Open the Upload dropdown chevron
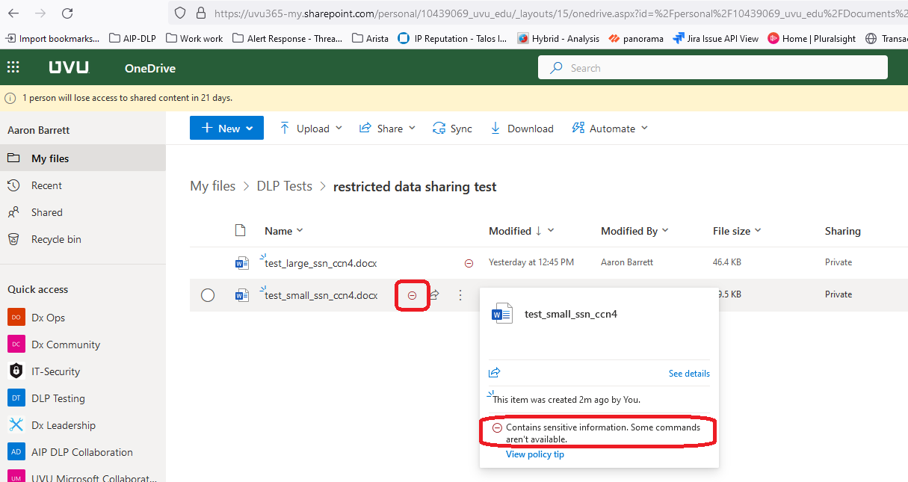Screen dimensions: 908x482 pos(340,128)
